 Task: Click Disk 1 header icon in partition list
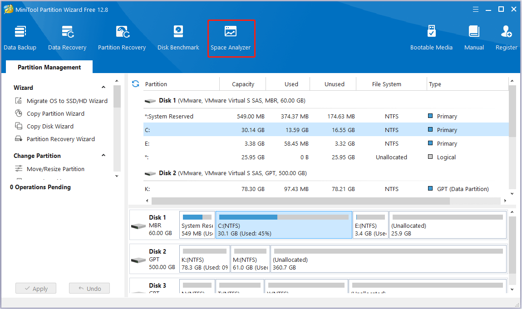click(x=150, y=101)
